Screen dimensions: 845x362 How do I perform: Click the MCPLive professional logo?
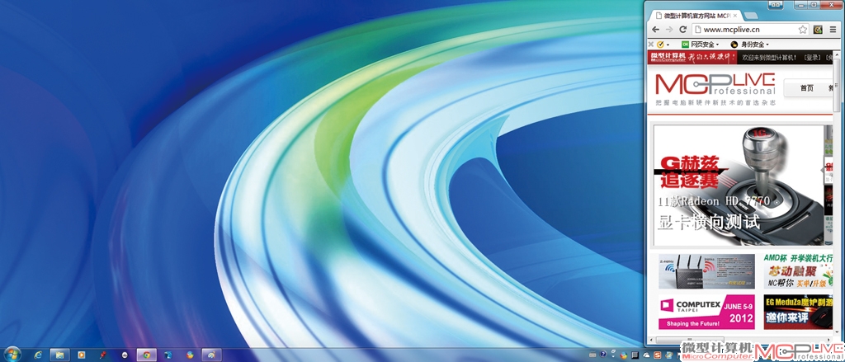point(715,89)
